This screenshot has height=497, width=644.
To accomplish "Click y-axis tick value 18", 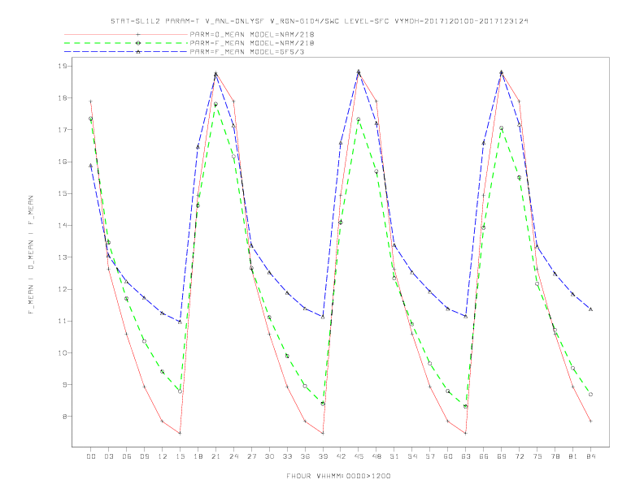I will tap(63, 98).
